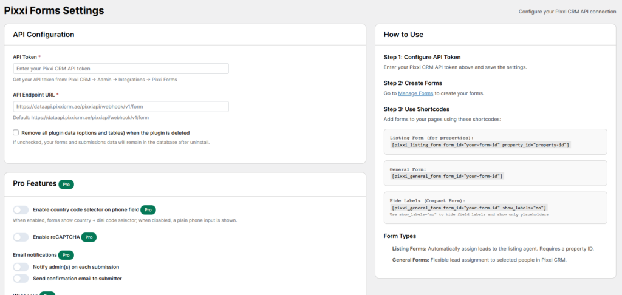The width and height of the screenshot is (622, 295).
Task: Click the Pixxi Forms Settings page title
Action: click(x=54, y=11)
